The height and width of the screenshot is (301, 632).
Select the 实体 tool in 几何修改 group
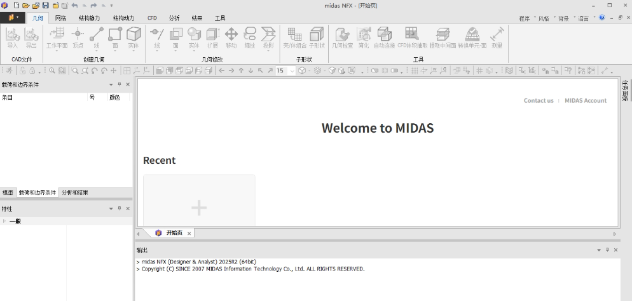click(194, 39)
